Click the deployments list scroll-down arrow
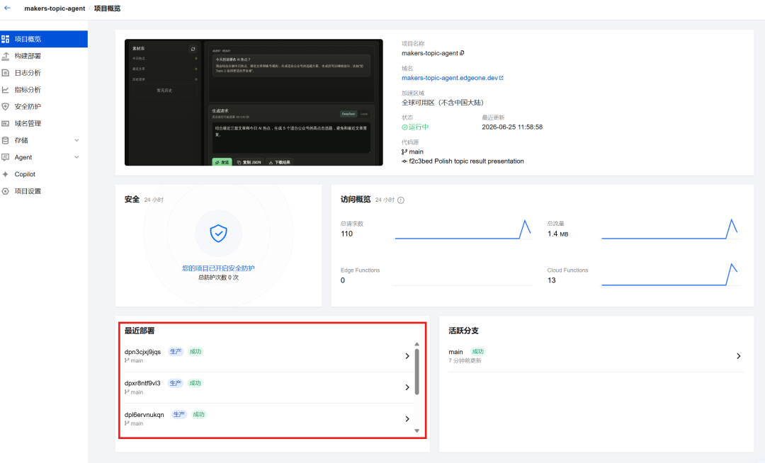 [417, 430]
